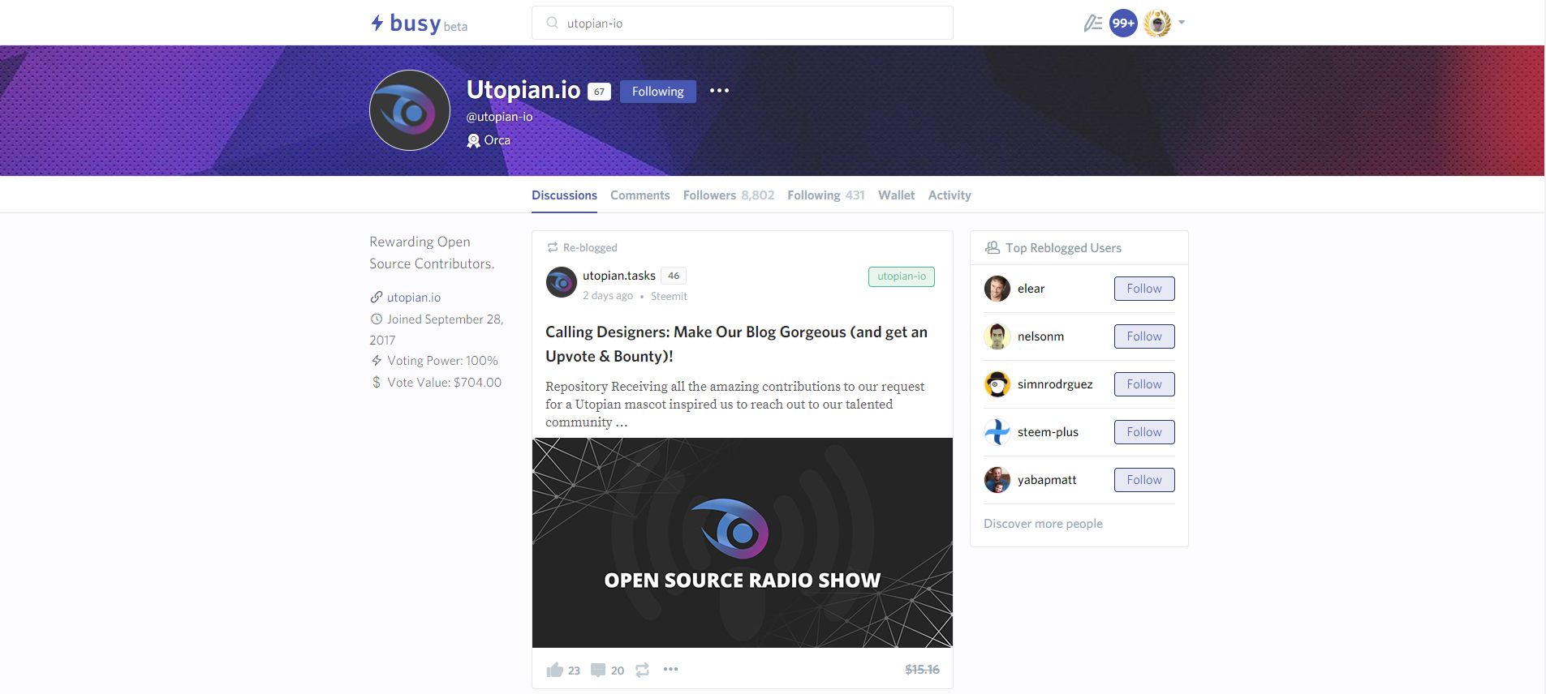Viewport: 1546px width, 694px height.
Task: Follow user nelsonm
Action: 1144,336
